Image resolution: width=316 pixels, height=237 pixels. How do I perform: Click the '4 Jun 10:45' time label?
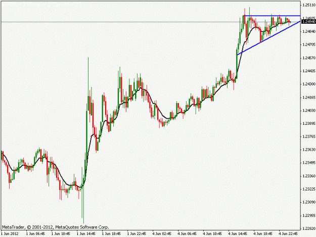point(212,234)
